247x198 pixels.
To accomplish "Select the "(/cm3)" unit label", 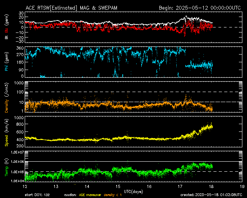I will pos(7,90).
